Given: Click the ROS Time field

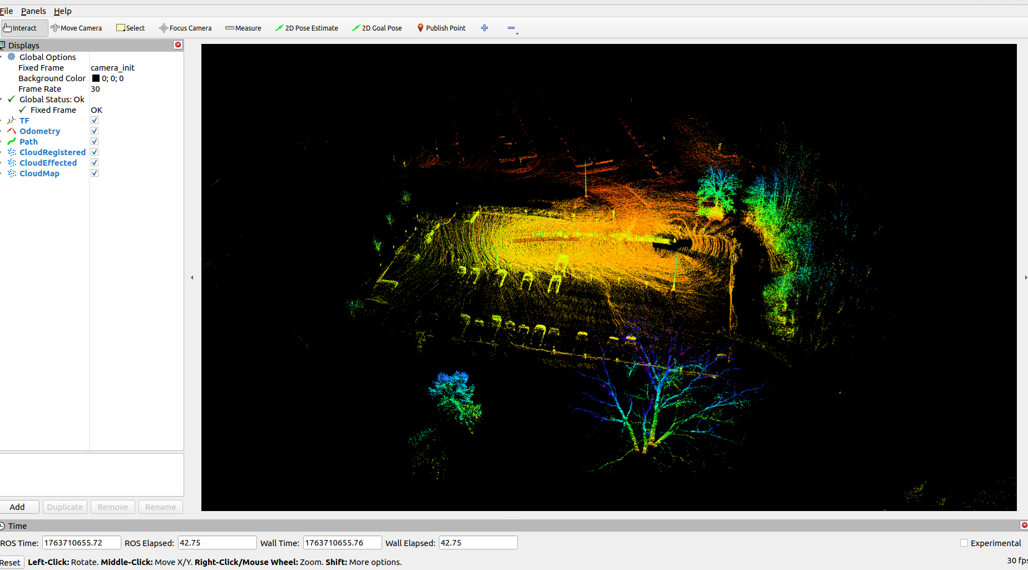Looking at the screenshot, I should tap(82, 543).
